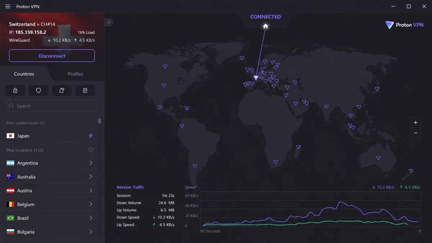Expand Australia server list
Image resolution: width=432 pixels, height=243 pixels.
[91, 177]
